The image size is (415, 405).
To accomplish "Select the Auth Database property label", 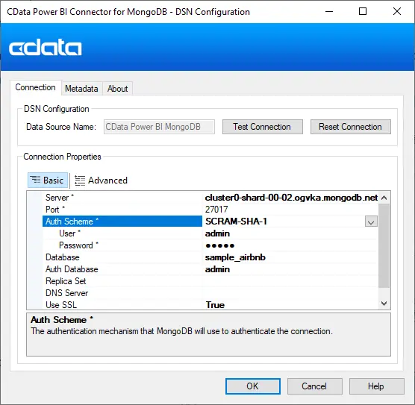I will point(72,269).
